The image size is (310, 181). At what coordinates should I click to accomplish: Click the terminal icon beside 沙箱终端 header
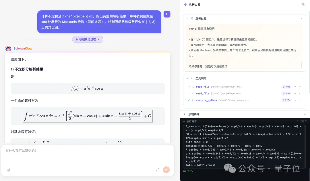pos(185,114)
